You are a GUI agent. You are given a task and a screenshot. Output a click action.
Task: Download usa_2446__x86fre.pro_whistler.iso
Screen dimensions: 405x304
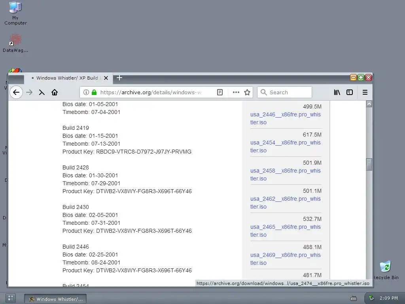[286, 118]
